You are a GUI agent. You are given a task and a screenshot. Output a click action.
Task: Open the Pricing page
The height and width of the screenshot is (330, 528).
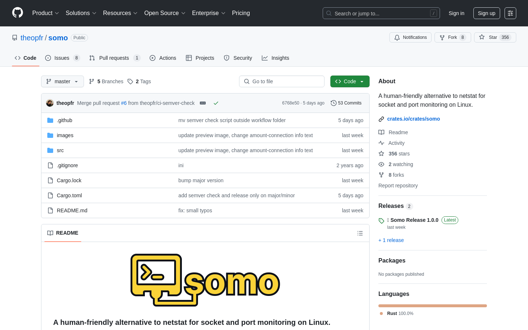(241, 13)
